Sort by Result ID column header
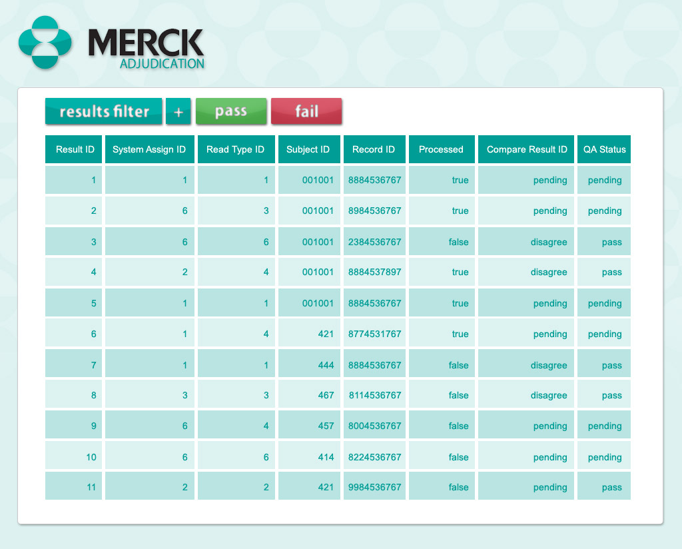The width and height of the screenshot is (682, 549). [73, 149]
